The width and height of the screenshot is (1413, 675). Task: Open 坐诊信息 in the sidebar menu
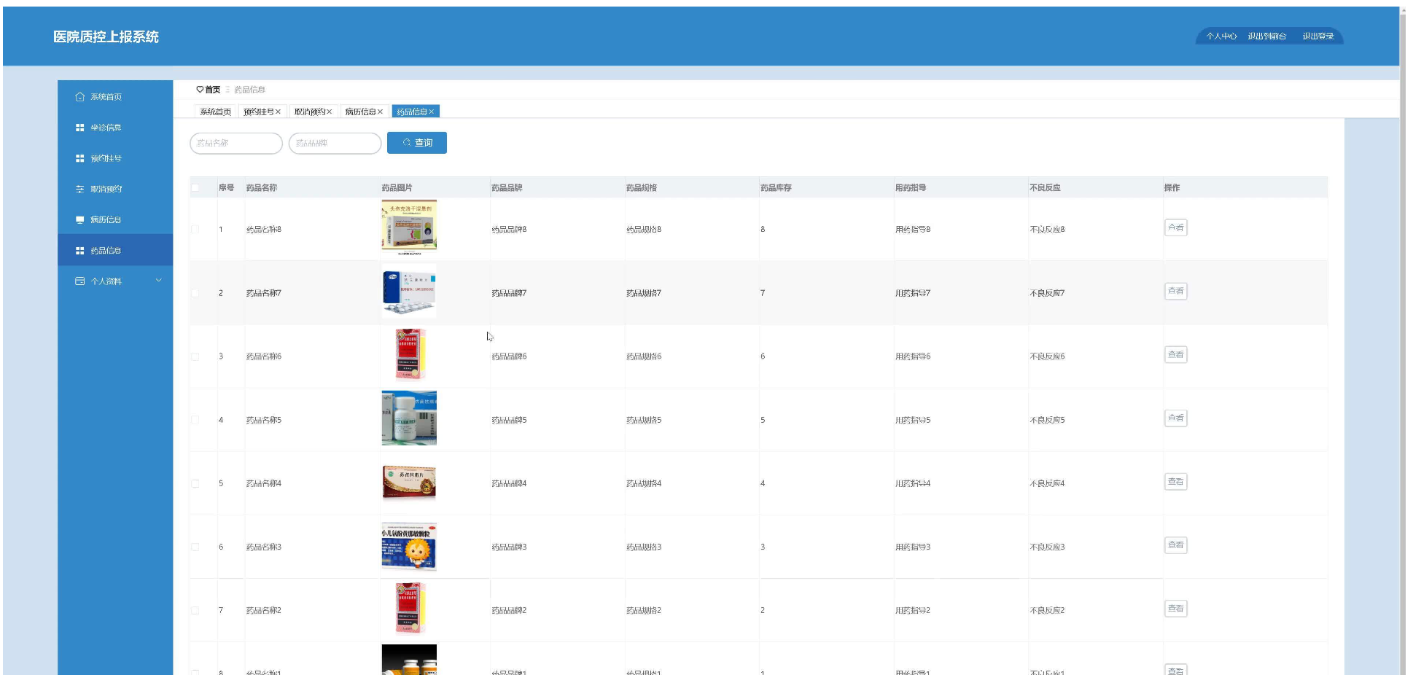[x=115, y=128]
